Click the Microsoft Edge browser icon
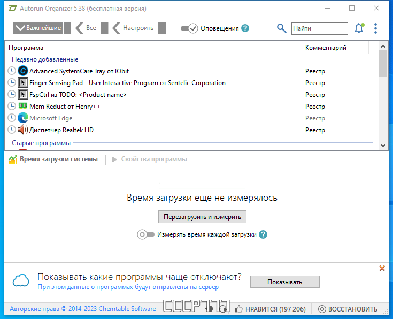Image resolution: width=393 pixels, height=319 pixels. 23,118
